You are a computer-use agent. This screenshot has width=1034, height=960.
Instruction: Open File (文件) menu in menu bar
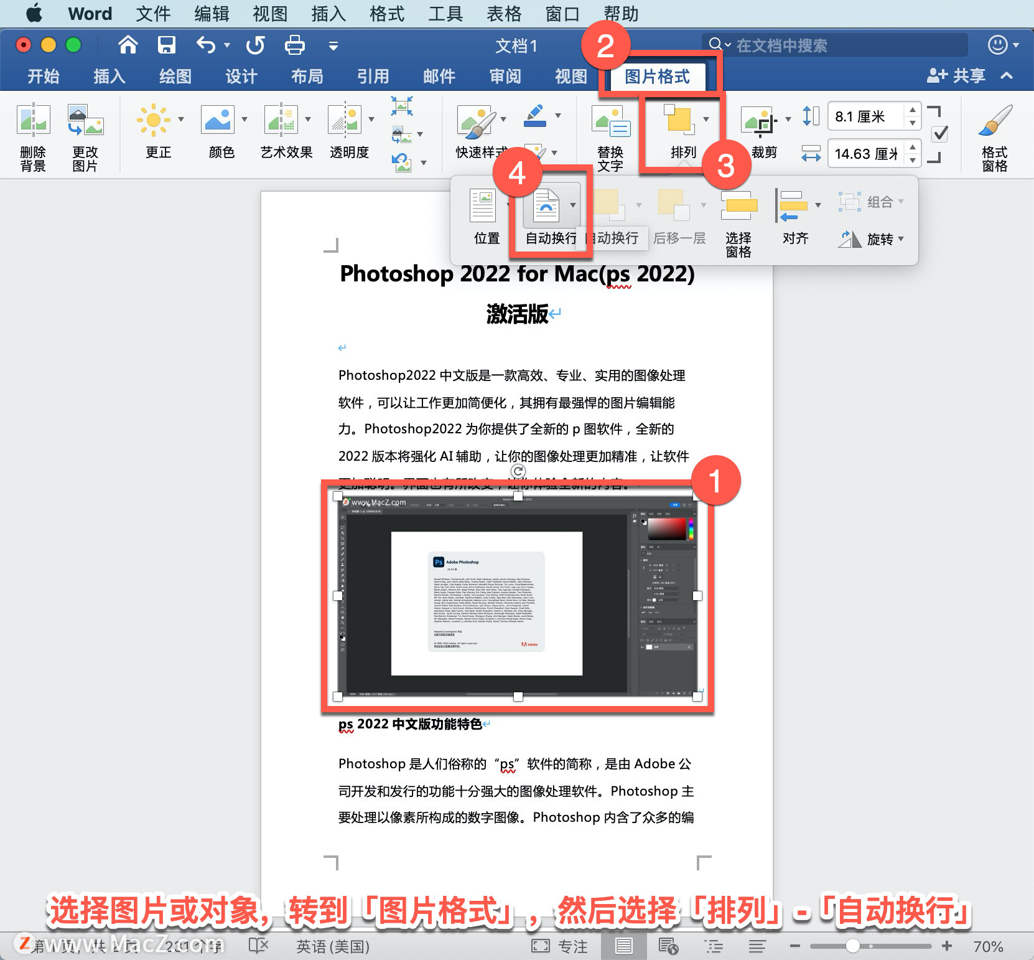coord(153,14)
